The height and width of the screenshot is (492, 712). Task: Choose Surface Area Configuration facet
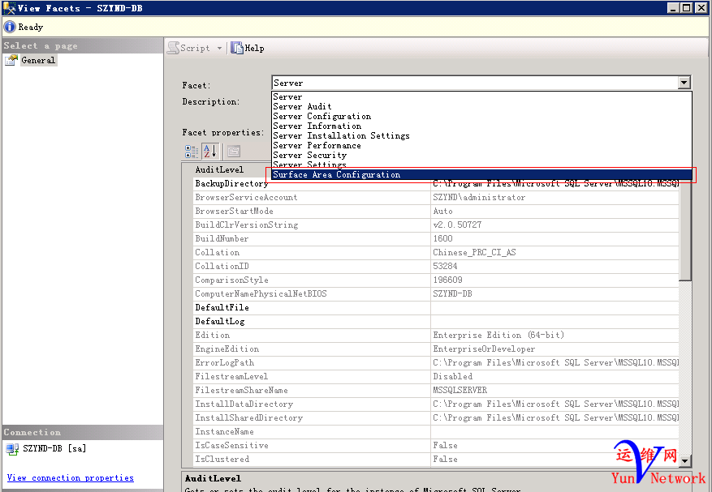tap(481, 174)
